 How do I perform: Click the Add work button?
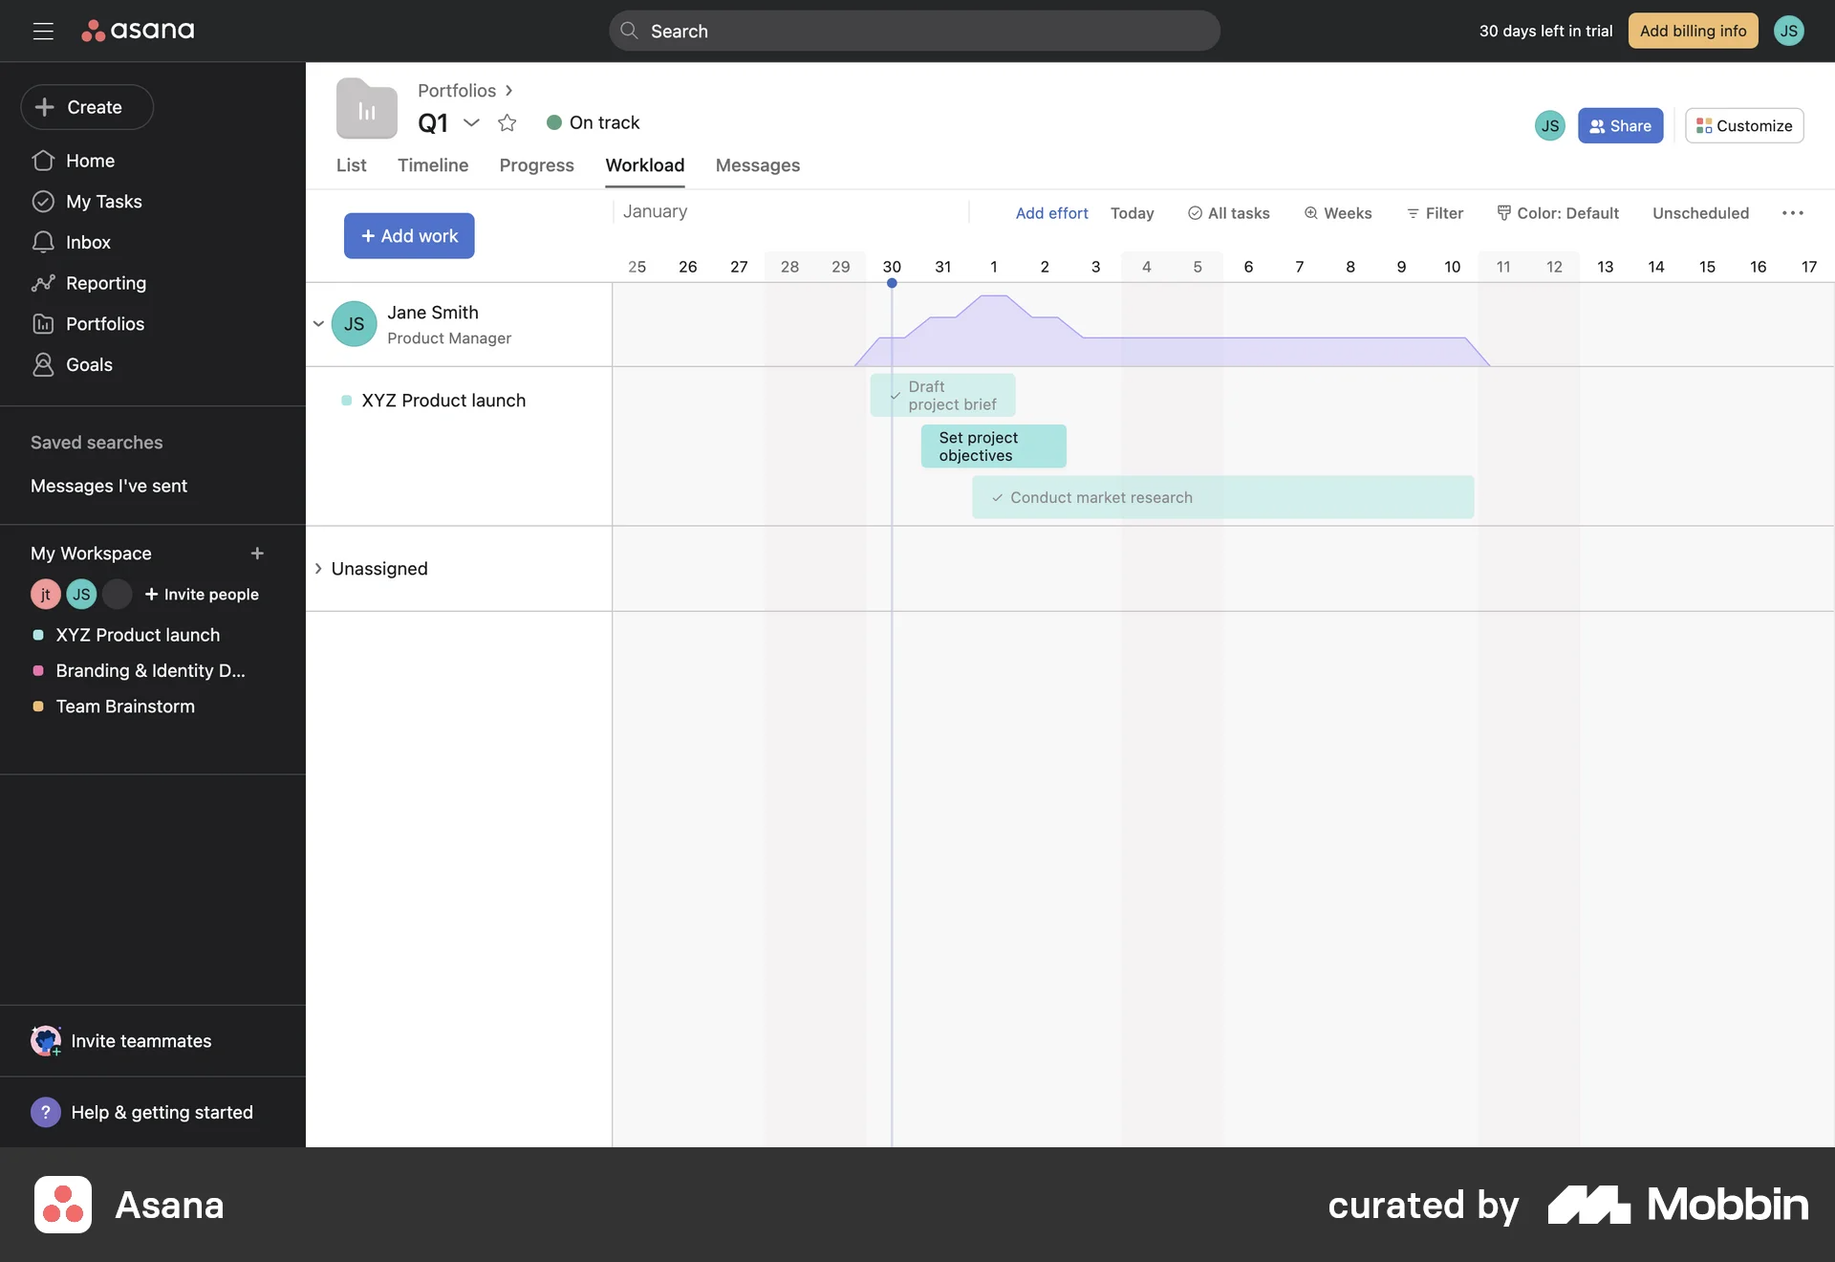409,236
